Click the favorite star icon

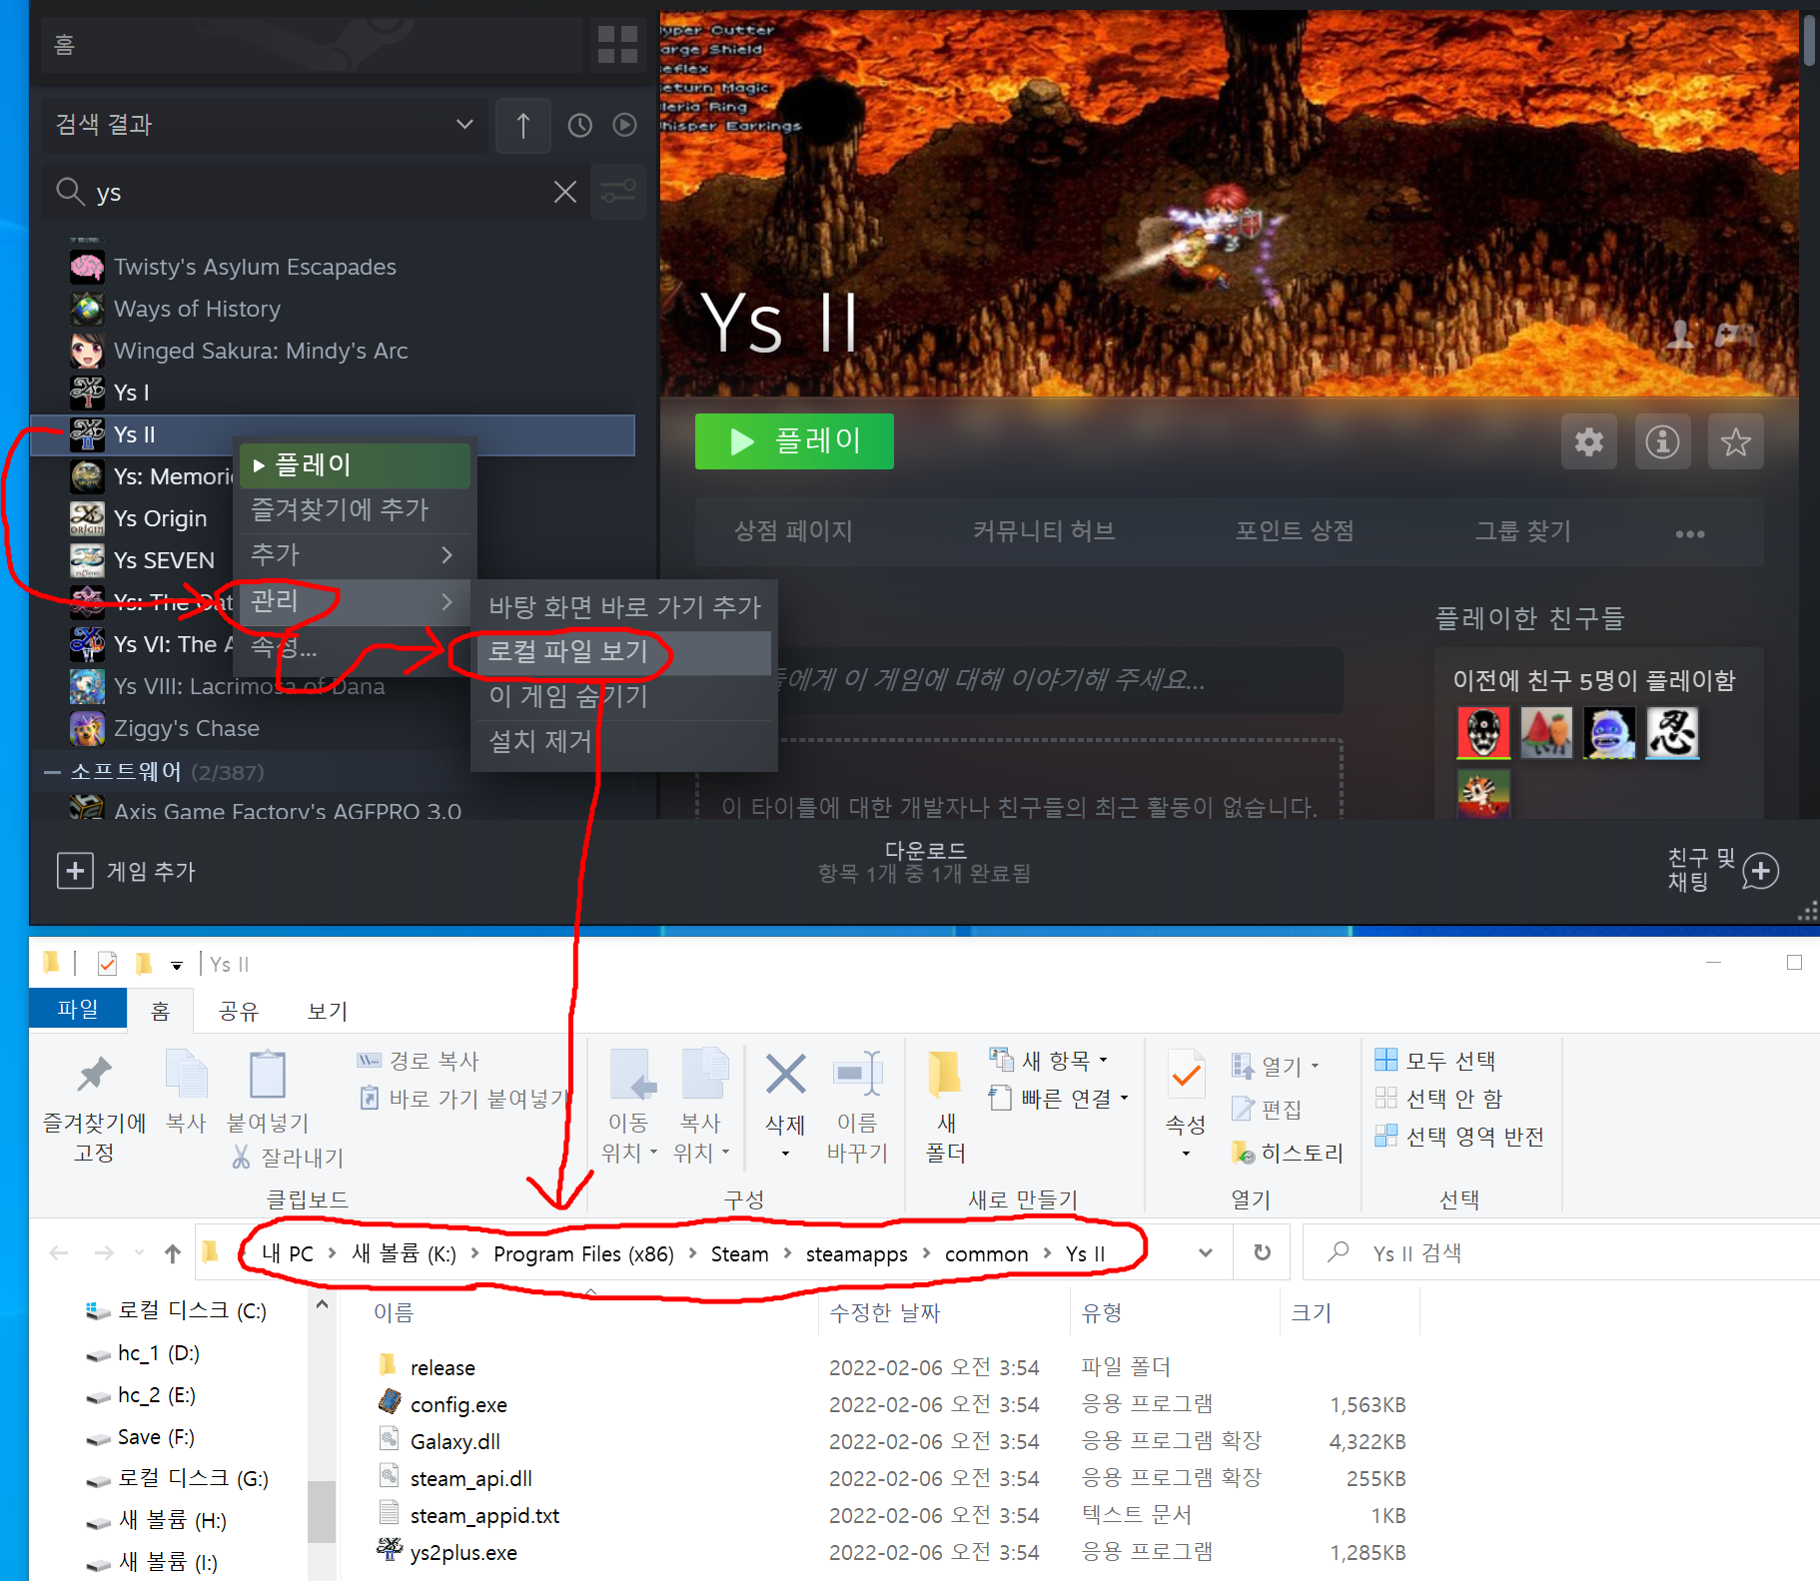point(1735,441)
